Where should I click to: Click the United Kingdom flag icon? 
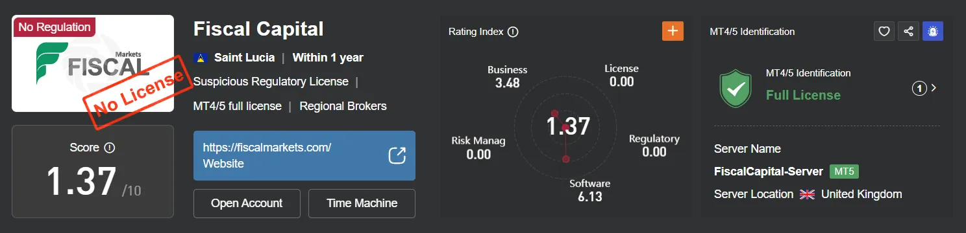(x=807, y=194)
